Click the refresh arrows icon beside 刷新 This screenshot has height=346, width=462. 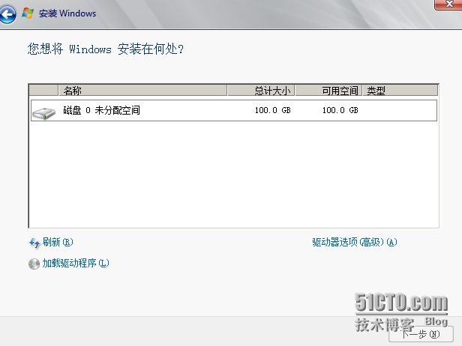tap(34, 243)
